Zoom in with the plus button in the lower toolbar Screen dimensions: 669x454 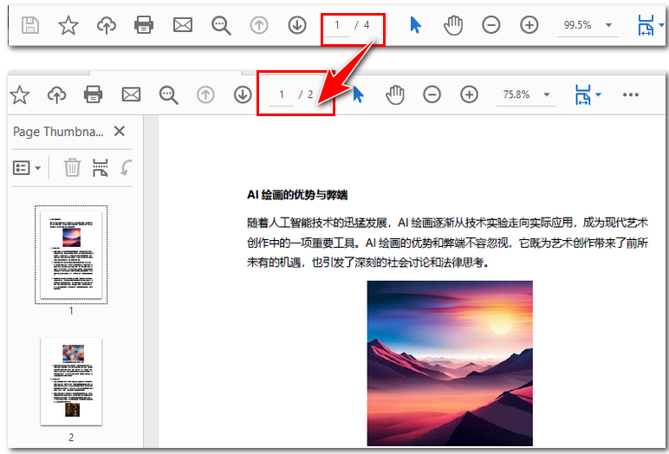(x=469, y=94)
